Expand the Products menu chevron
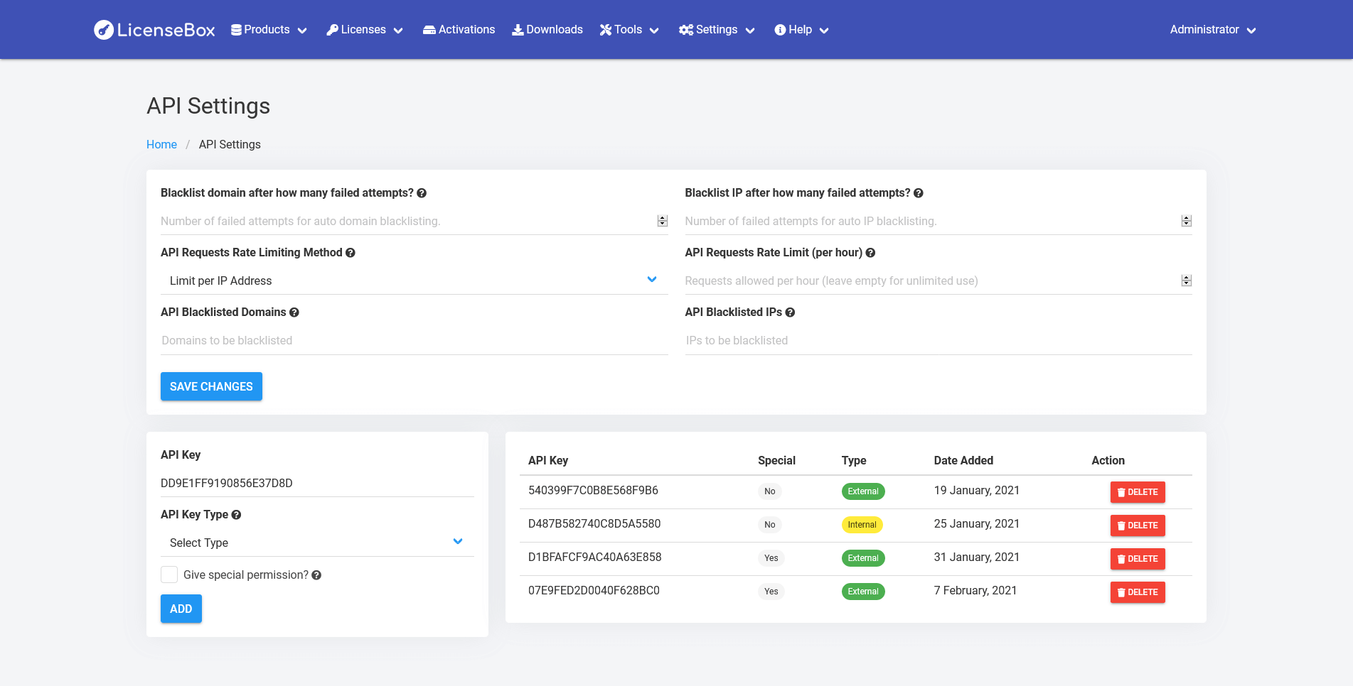Viewport: 1353px width, 686px height. (302, 31)
